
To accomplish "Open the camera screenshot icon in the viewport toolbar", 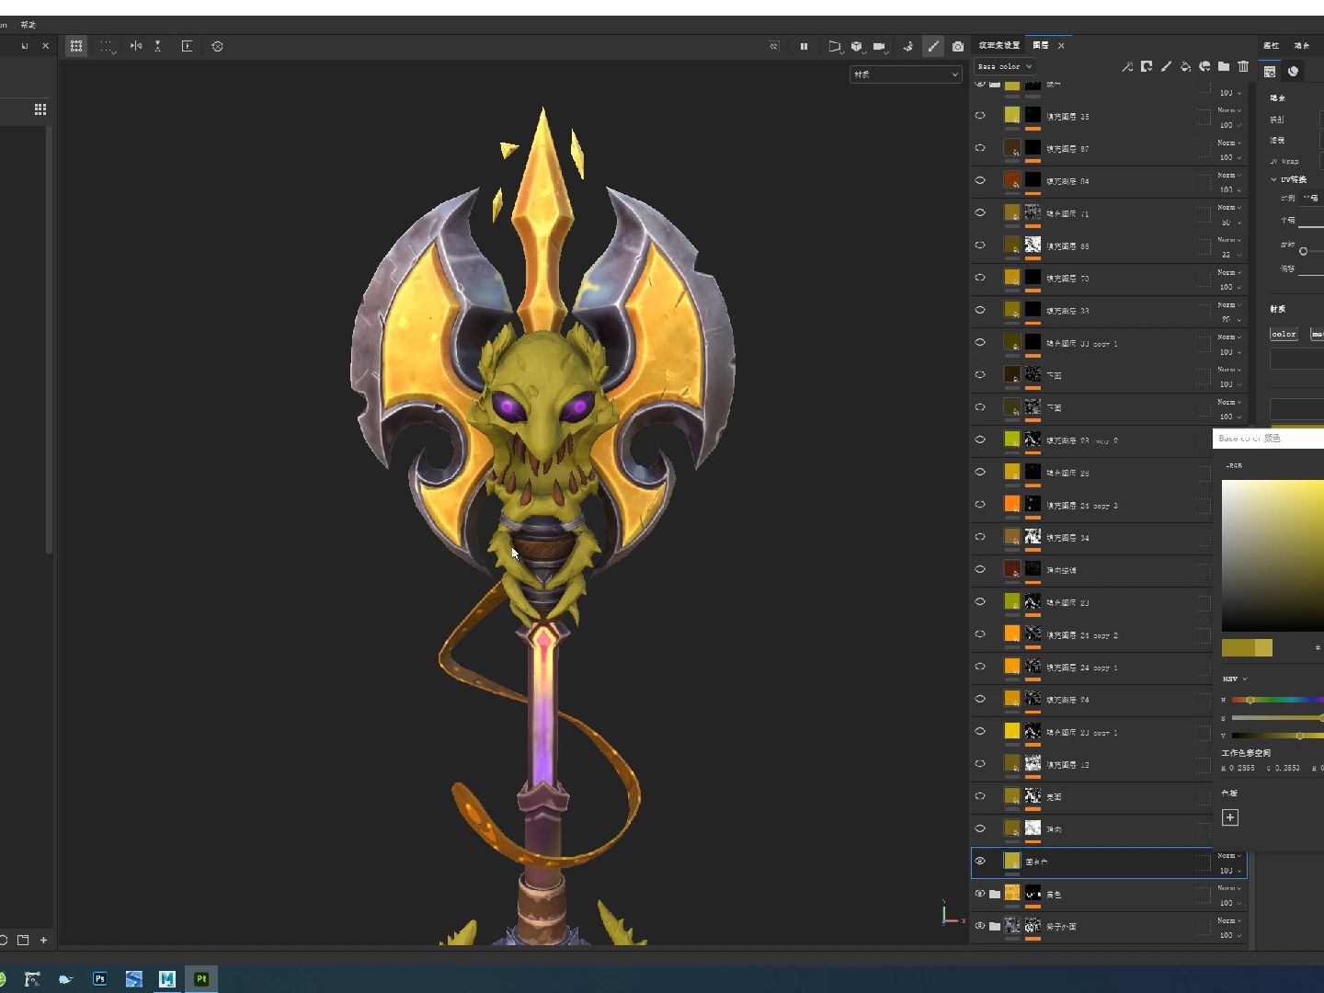I will [x=958, y=46].
